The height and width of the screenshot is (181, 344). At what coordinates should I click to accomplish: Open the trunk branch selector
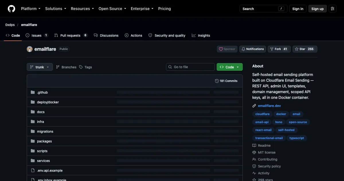coord(40,67)
